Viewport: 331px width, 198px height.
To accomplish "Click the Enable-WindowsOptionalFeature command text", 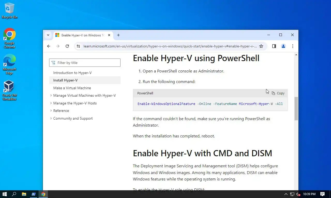I will [166, 104].
